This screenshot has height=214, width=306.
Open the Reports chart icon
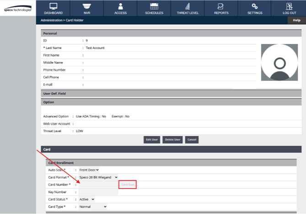(x=221, y=6)
